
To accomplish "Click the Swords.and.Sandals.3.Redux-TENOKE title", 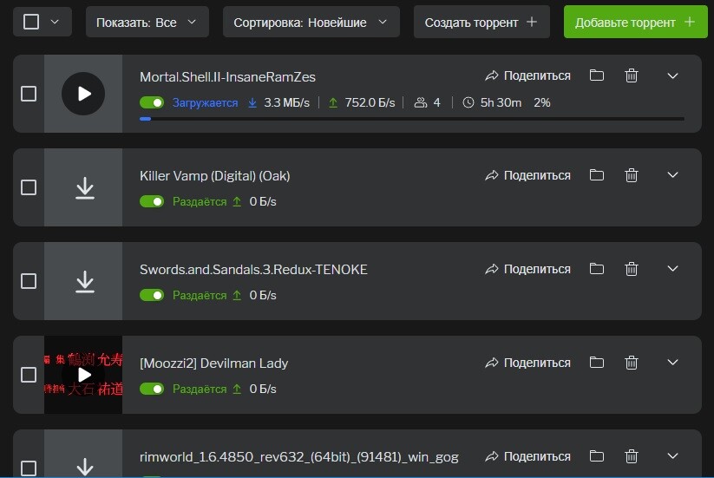I will tap(253, 270).
